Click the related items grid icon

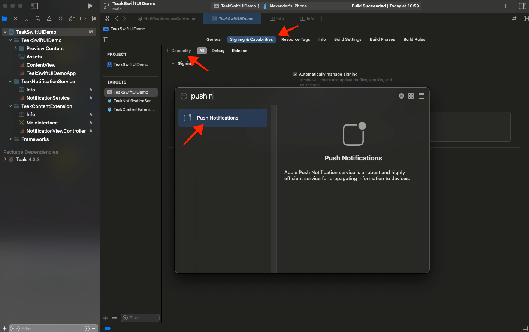pos(106,18)
